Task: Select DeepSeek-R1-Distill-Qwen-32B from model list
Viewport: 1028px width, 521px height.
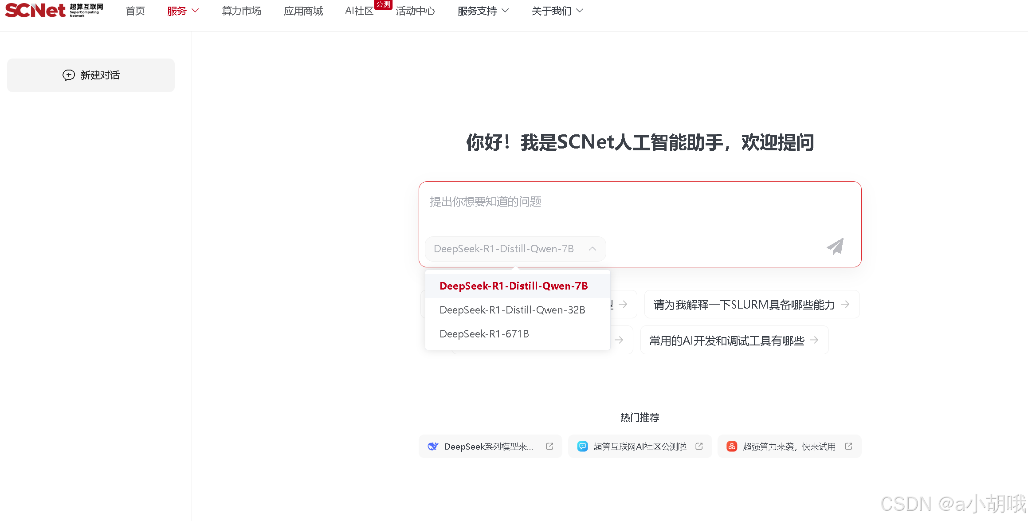Action: [x=512, y=310]
